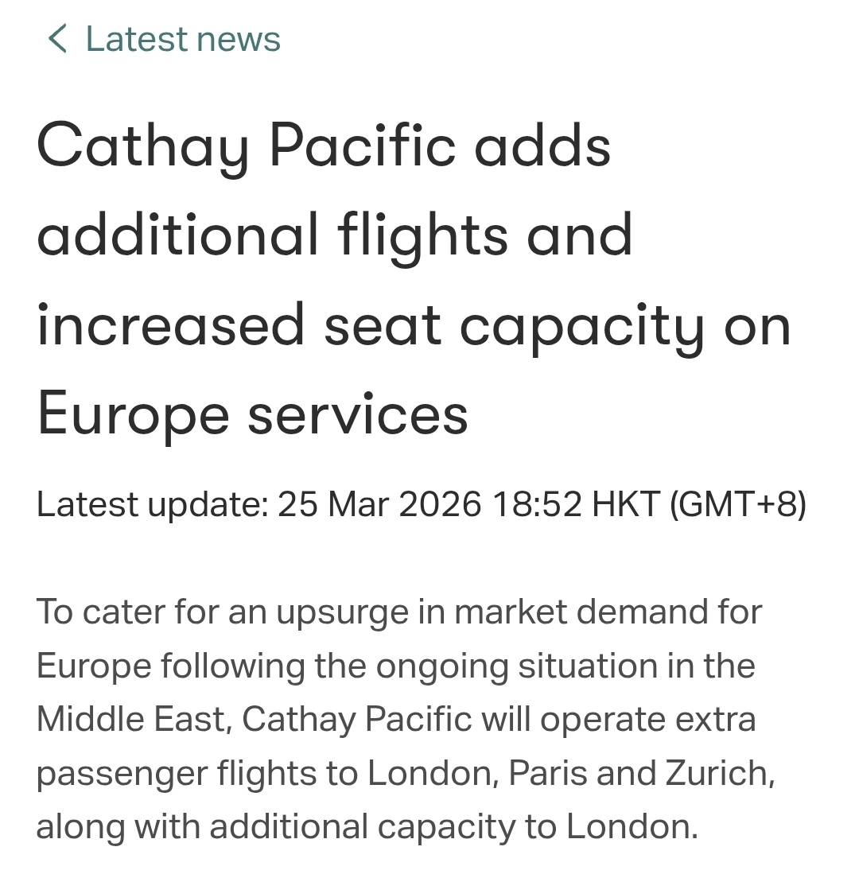Click the 'increased seat capacity on' headline line
Viewport: 859px width, 874px height.
click(x=414, y=325)
